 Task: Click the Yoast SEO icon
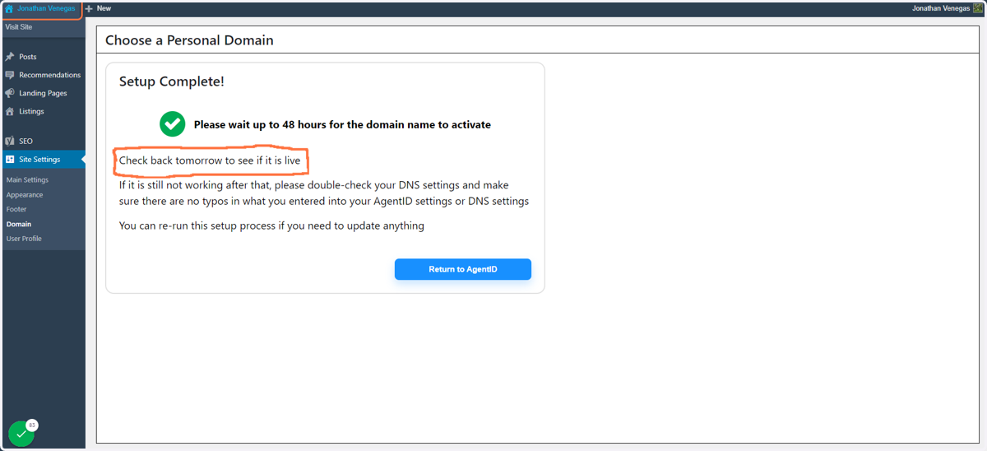pos(10,141)
